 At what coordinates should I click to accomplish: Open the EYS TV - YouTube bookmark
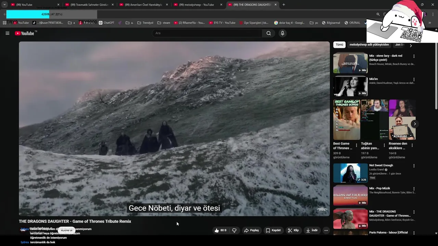tap(222, 23)
